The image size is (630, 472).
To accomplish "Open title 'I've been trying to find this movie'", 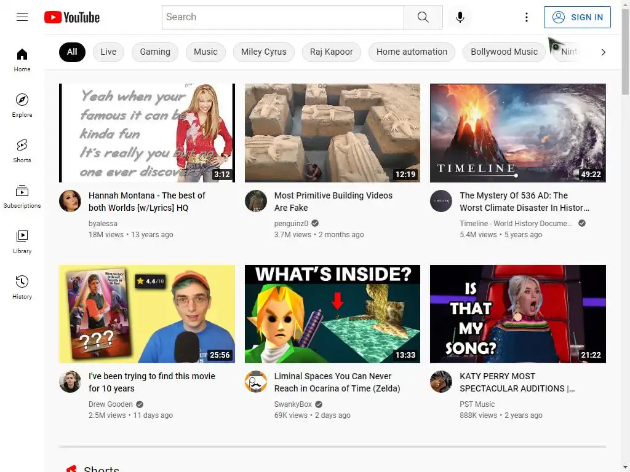I will (152, 382).
